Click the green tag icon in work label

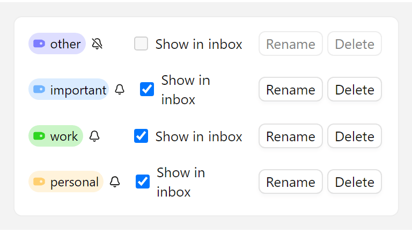pos(39,136)
